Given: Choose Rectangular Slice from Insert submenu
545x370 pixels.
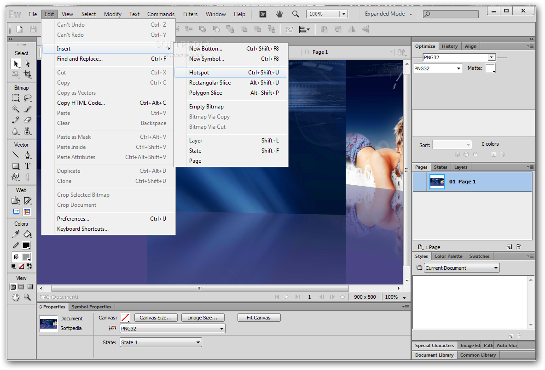Looking at the screenshot, I should tap(232, 83).
